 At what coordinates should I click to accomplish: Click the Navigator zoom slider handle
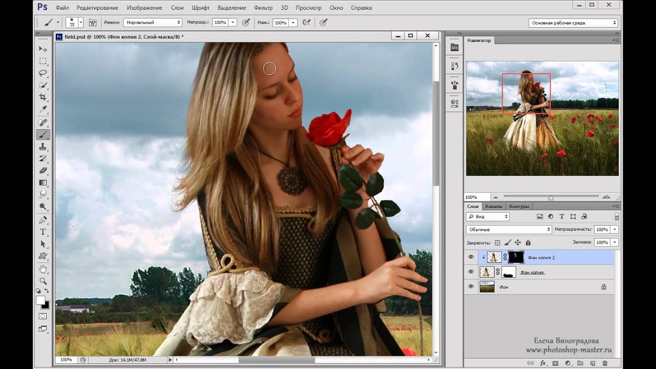pos(551,197)
